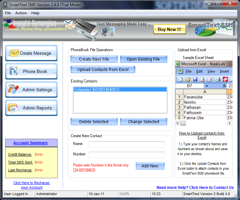Click the B7 cell name box

[189, 86]
